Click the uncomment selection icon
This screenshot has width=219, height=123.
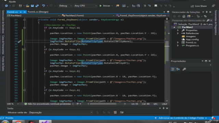point(150,6)
